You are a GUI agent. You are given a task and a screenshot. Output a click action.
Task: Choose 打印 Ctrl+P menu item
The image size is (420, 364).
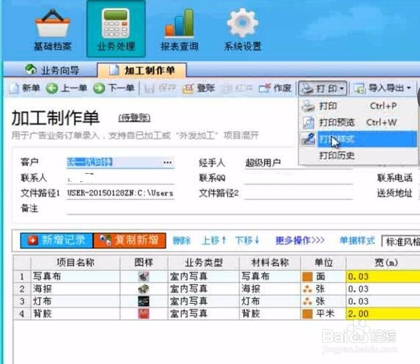358,106
